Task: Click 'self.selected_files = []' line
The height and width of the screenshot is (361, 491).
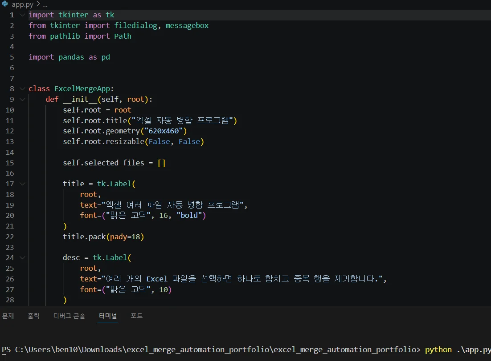Action: pos(114,163)
